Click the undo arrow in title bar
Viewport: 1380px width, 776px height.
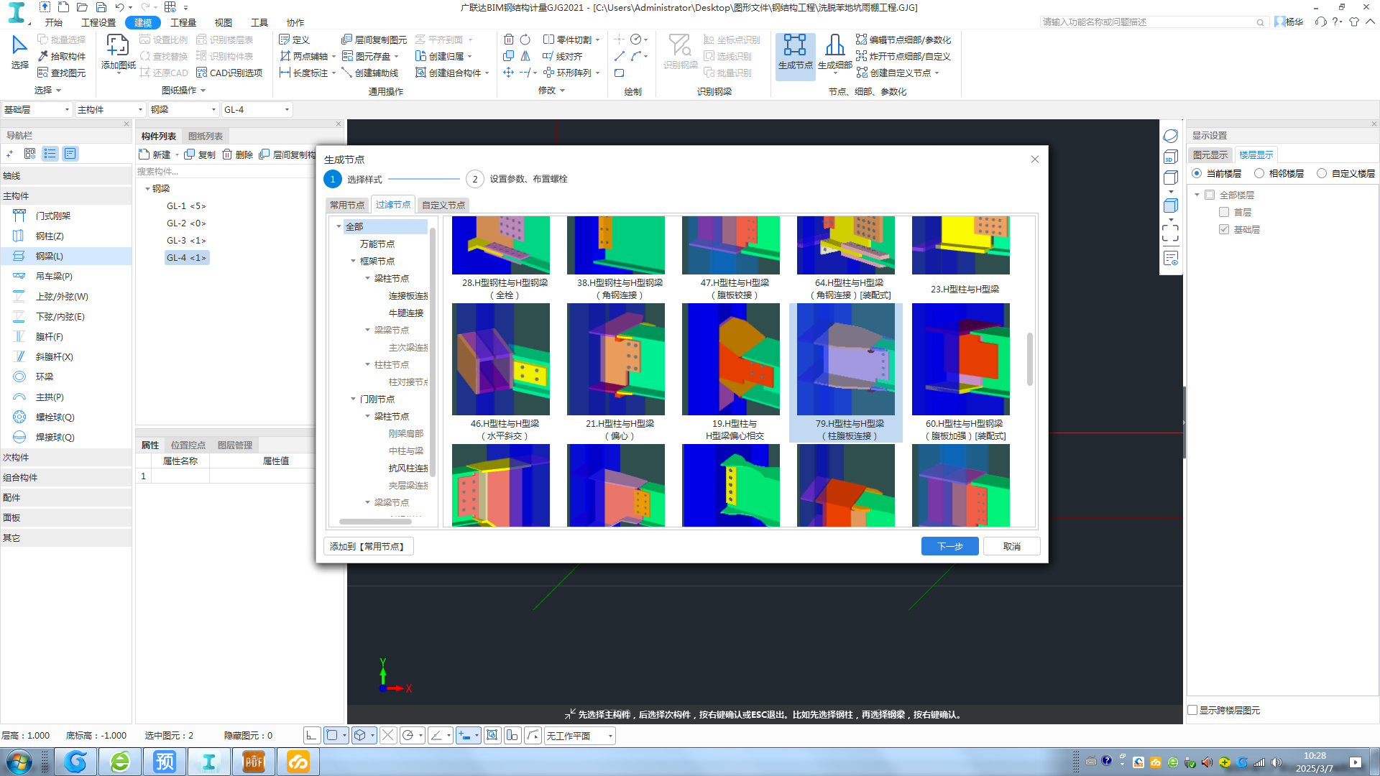point(119,7)
